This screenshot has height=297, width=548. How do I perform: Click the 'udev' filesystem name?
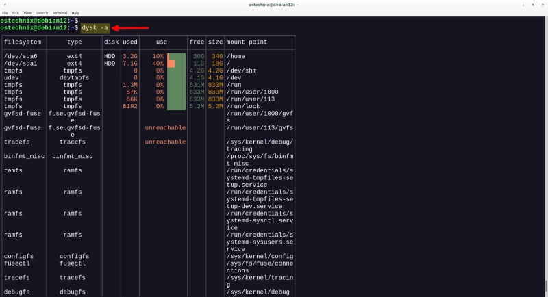(11, 78)
